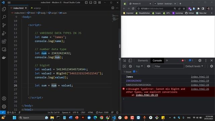The height and width of the screenshot is (121, 215).
Task: Toggle the DevTools device toolbar
Action: click(130, 61)
